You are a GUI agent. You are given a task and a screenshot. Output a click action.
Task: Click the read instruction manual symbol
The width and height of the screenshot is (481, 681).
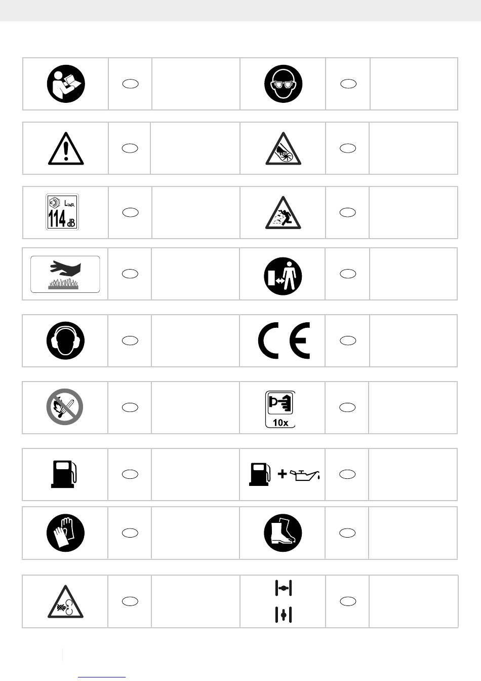click(66, 84)
